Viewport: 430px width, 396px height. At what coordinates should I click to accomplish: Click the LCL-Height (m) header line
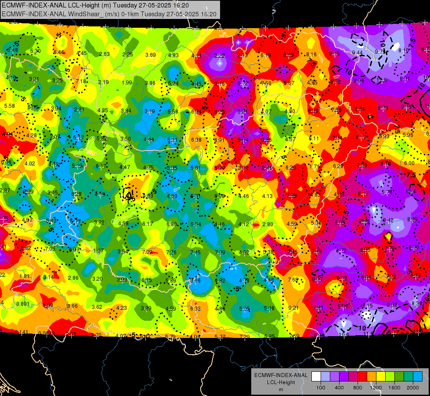[95, 5]
